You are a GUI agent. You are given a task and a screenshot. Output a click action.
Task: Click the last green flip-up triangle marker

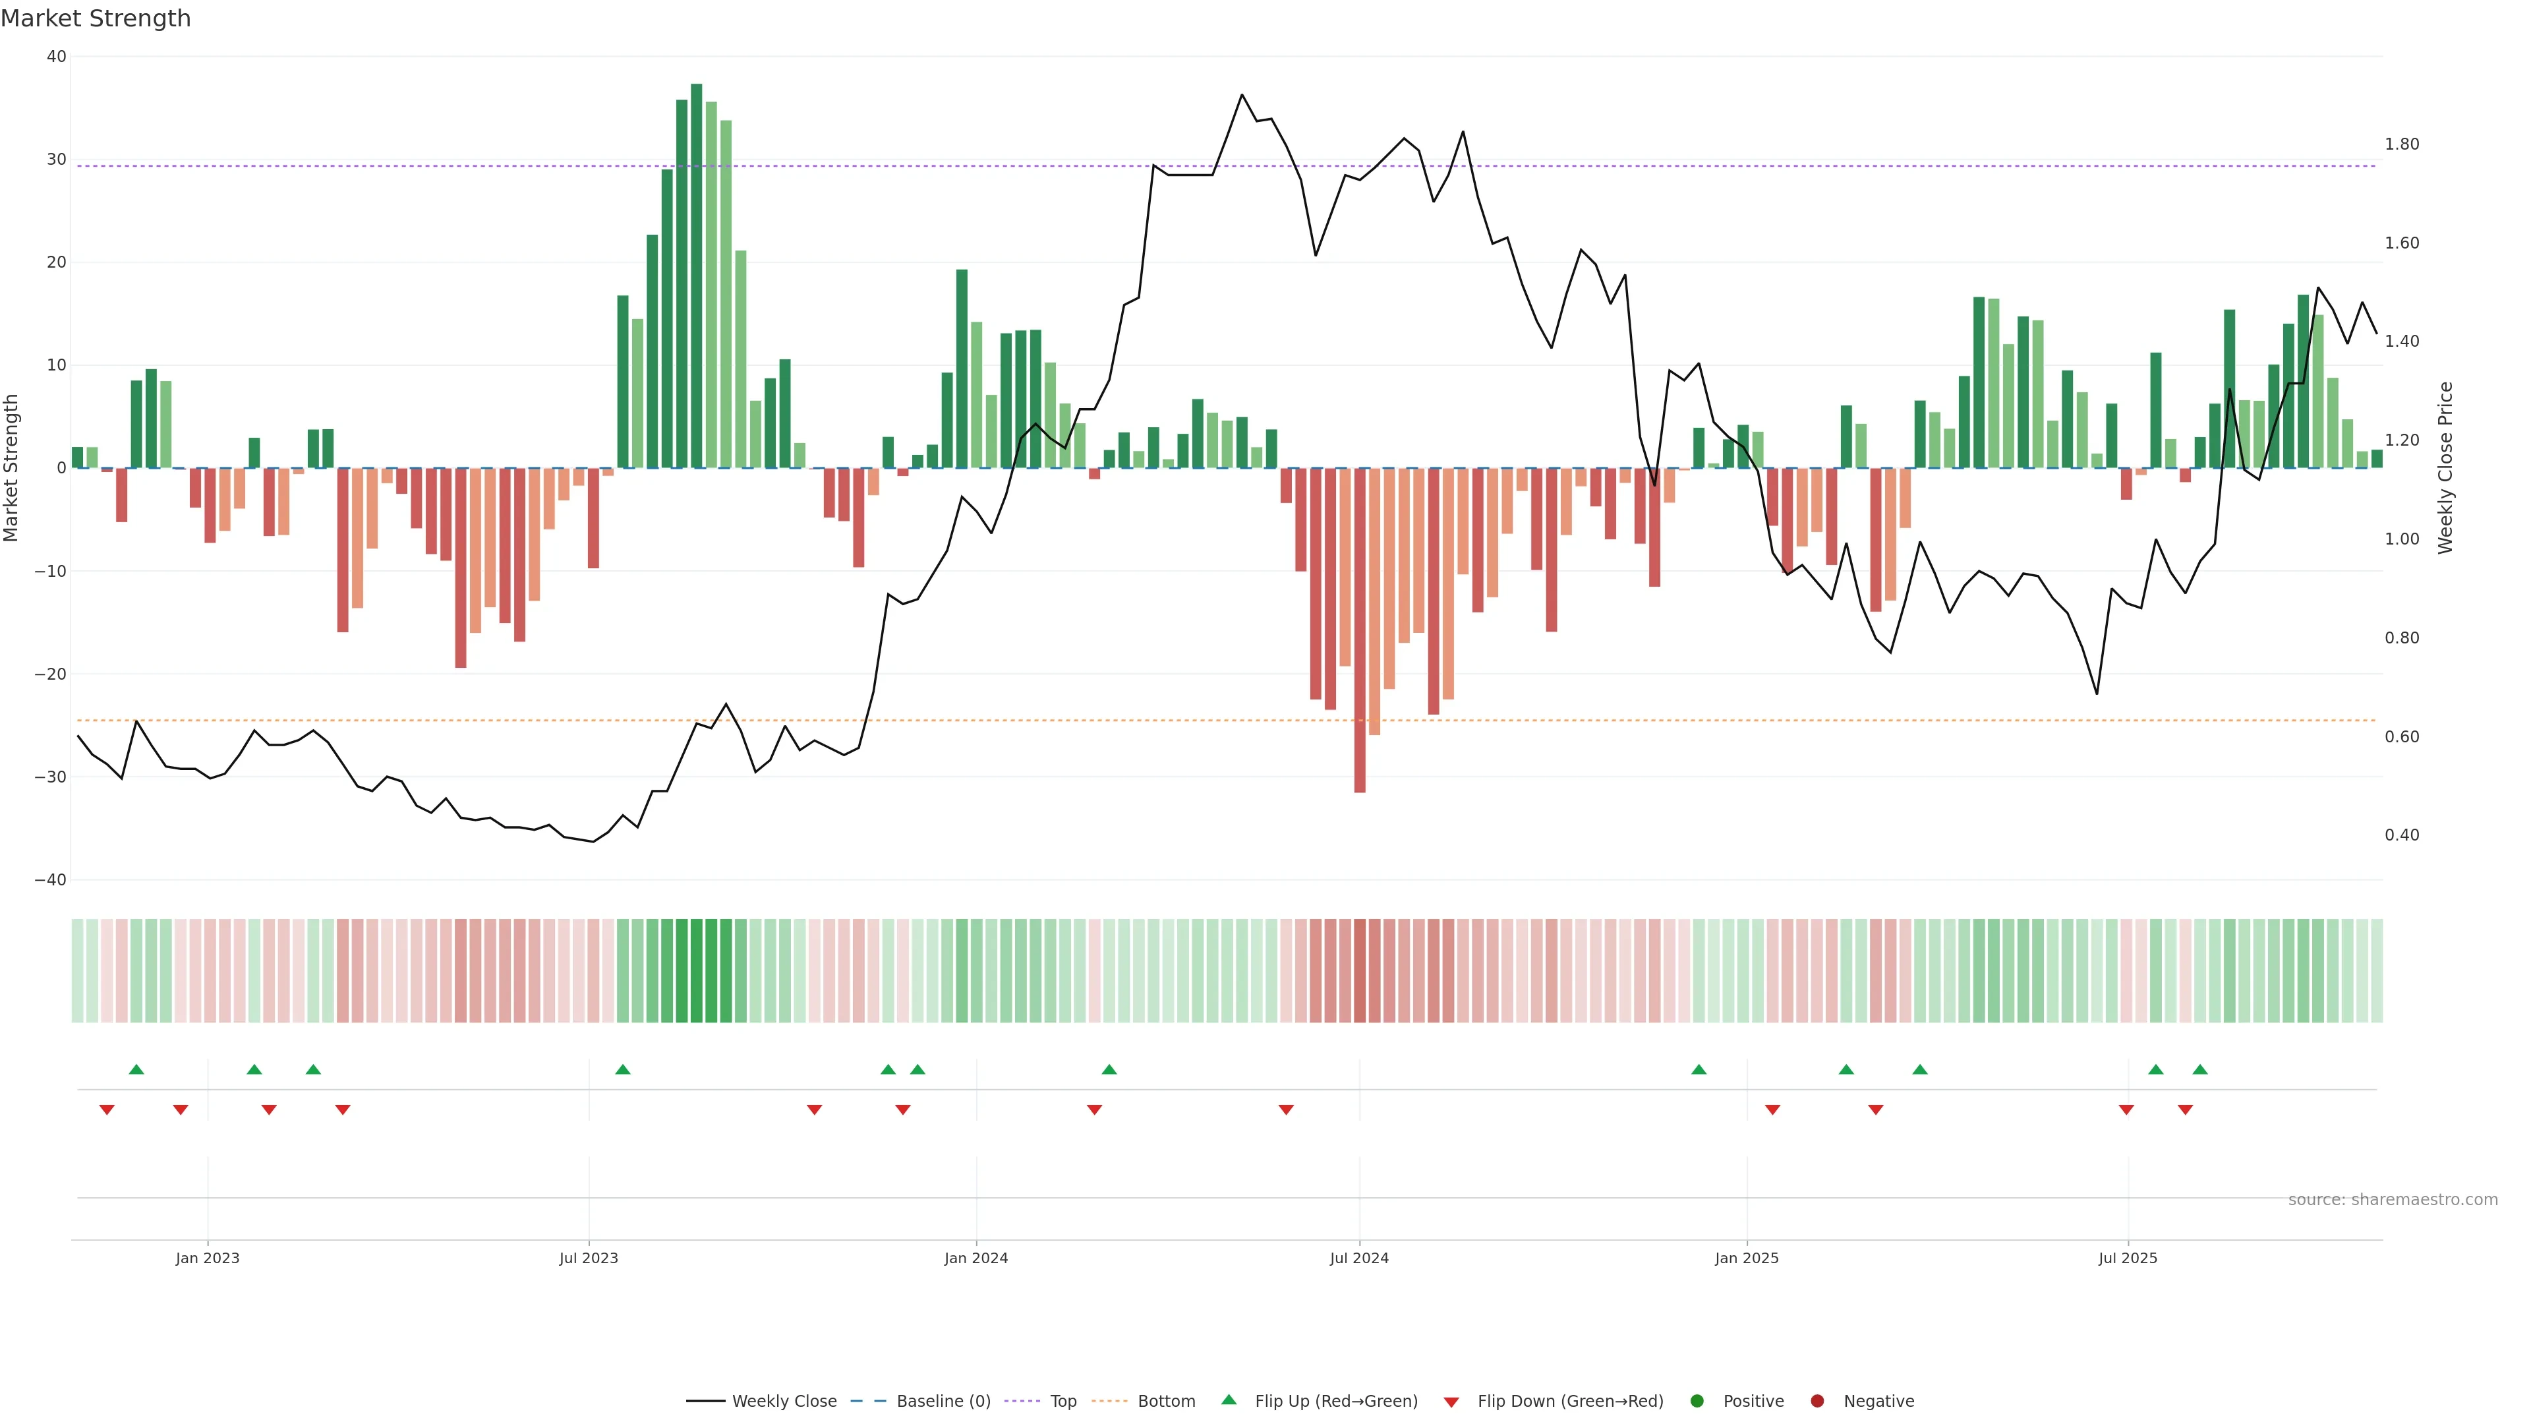[x=2200, y=1069]
